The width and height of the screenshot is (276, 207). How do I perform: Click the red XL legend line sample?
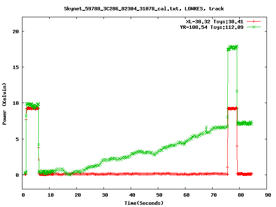click(x=254, y=22)
